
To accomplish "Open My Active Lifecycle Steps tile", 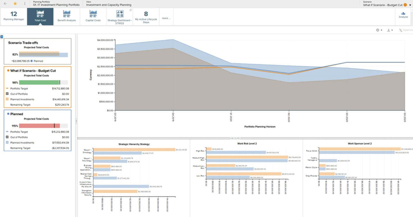I will [146, 16].
